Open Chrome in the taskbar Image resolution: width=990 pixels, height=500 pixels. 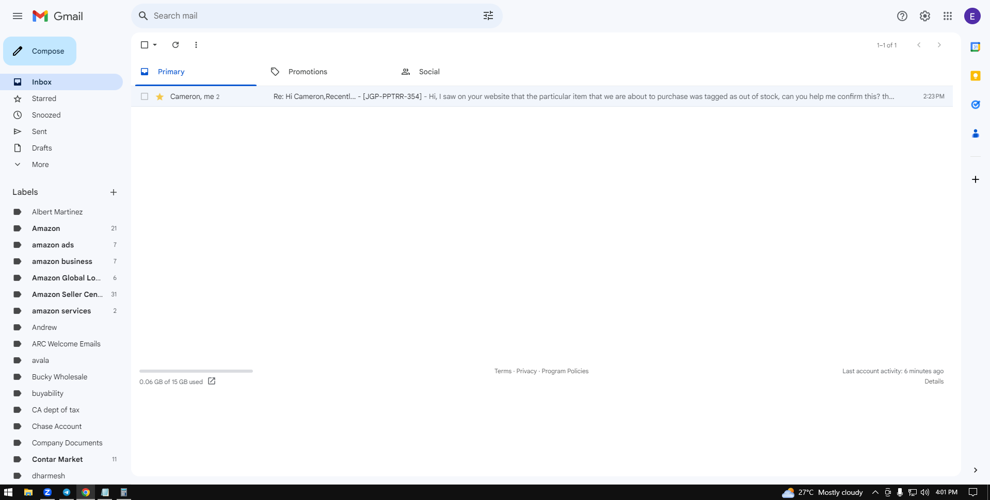[86, 492]
